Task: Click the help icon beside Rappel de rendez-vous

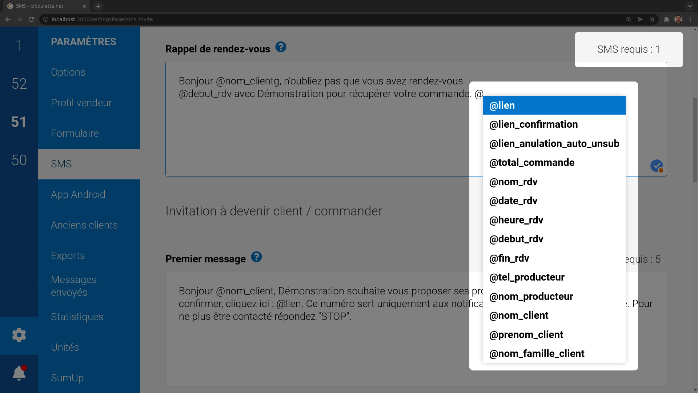Action: click(281, 47)
